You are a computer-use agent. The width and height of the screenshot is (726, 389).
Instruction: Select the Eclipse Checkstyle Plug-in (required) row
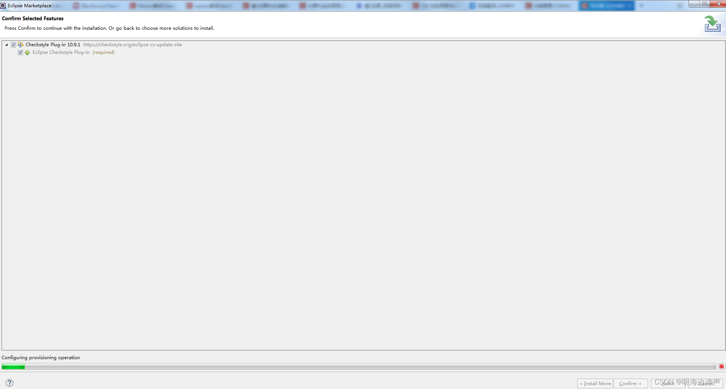point(73,52)
